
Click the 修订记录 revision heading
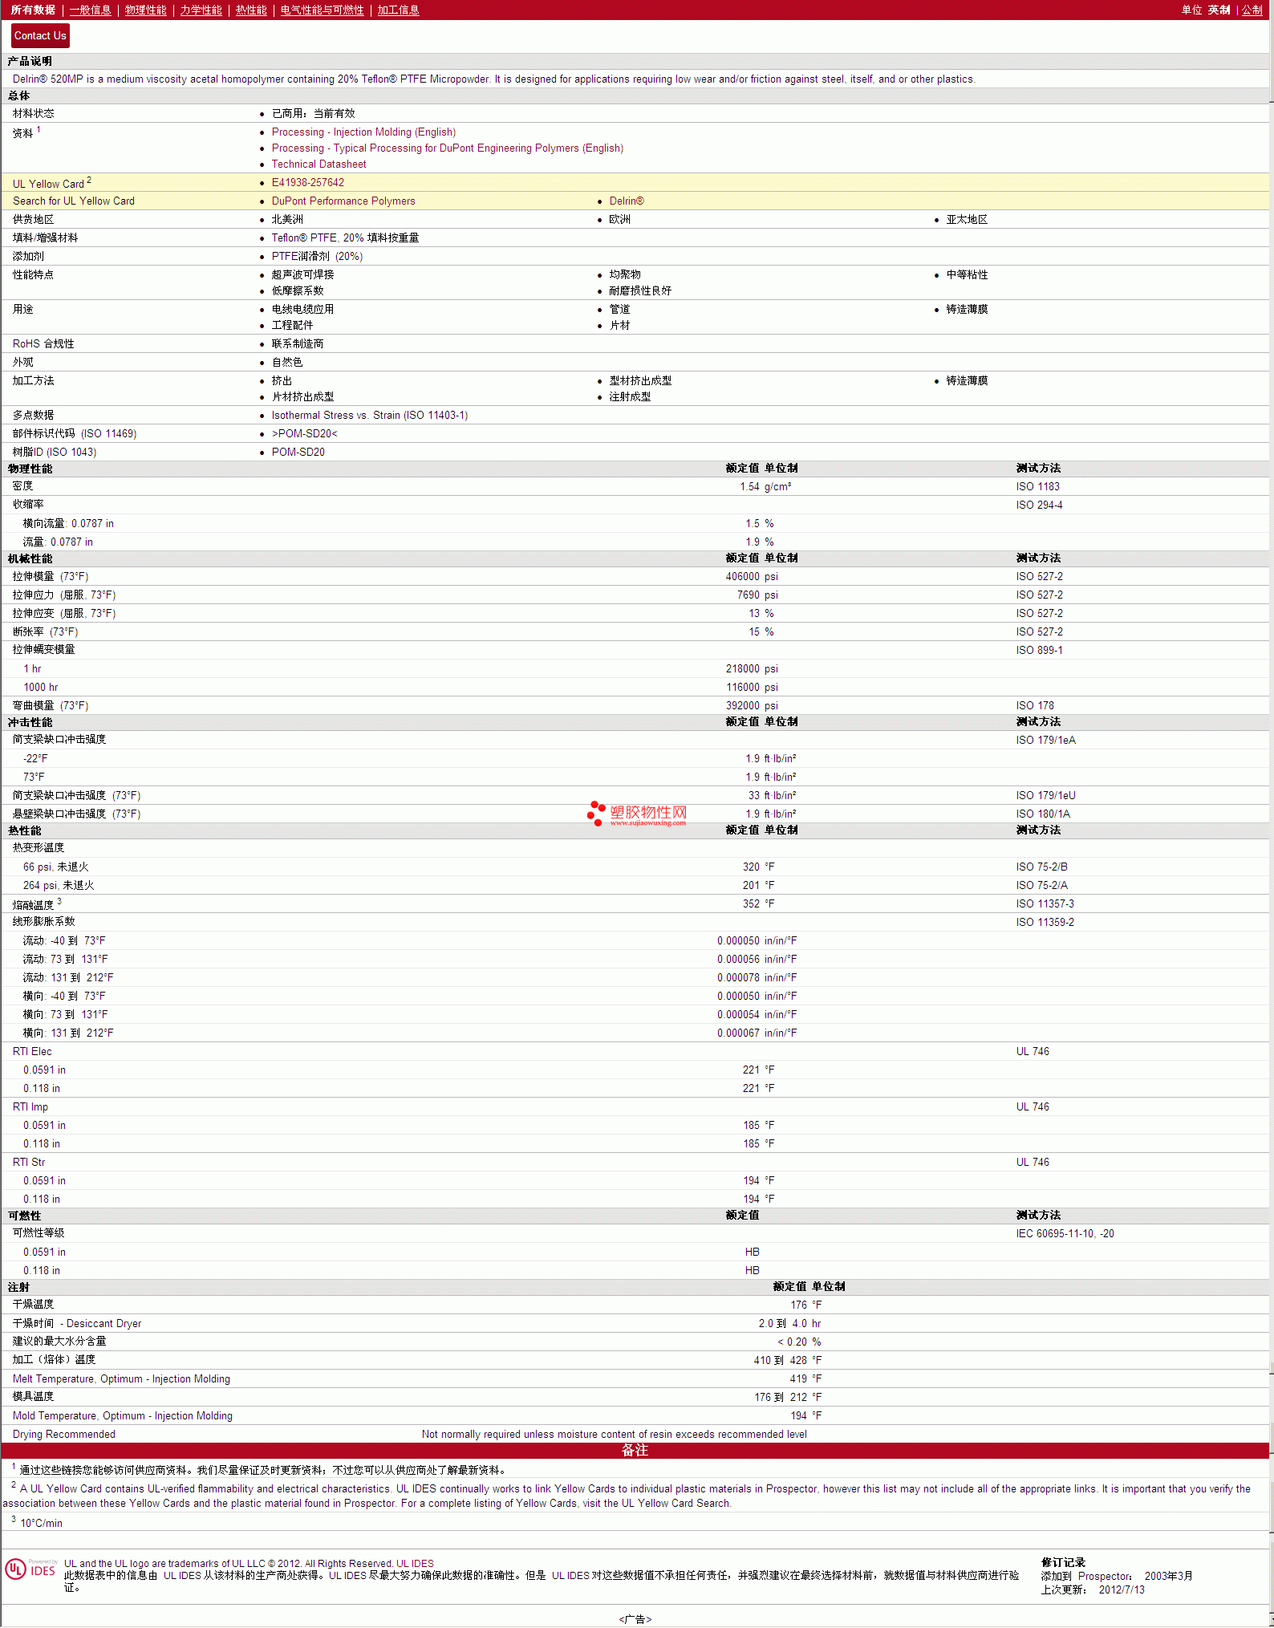(1063, 1562)
